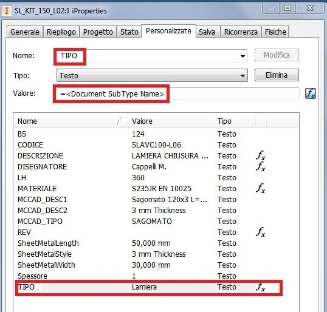Select the Personalizzate tab

(x=168, y=31)
